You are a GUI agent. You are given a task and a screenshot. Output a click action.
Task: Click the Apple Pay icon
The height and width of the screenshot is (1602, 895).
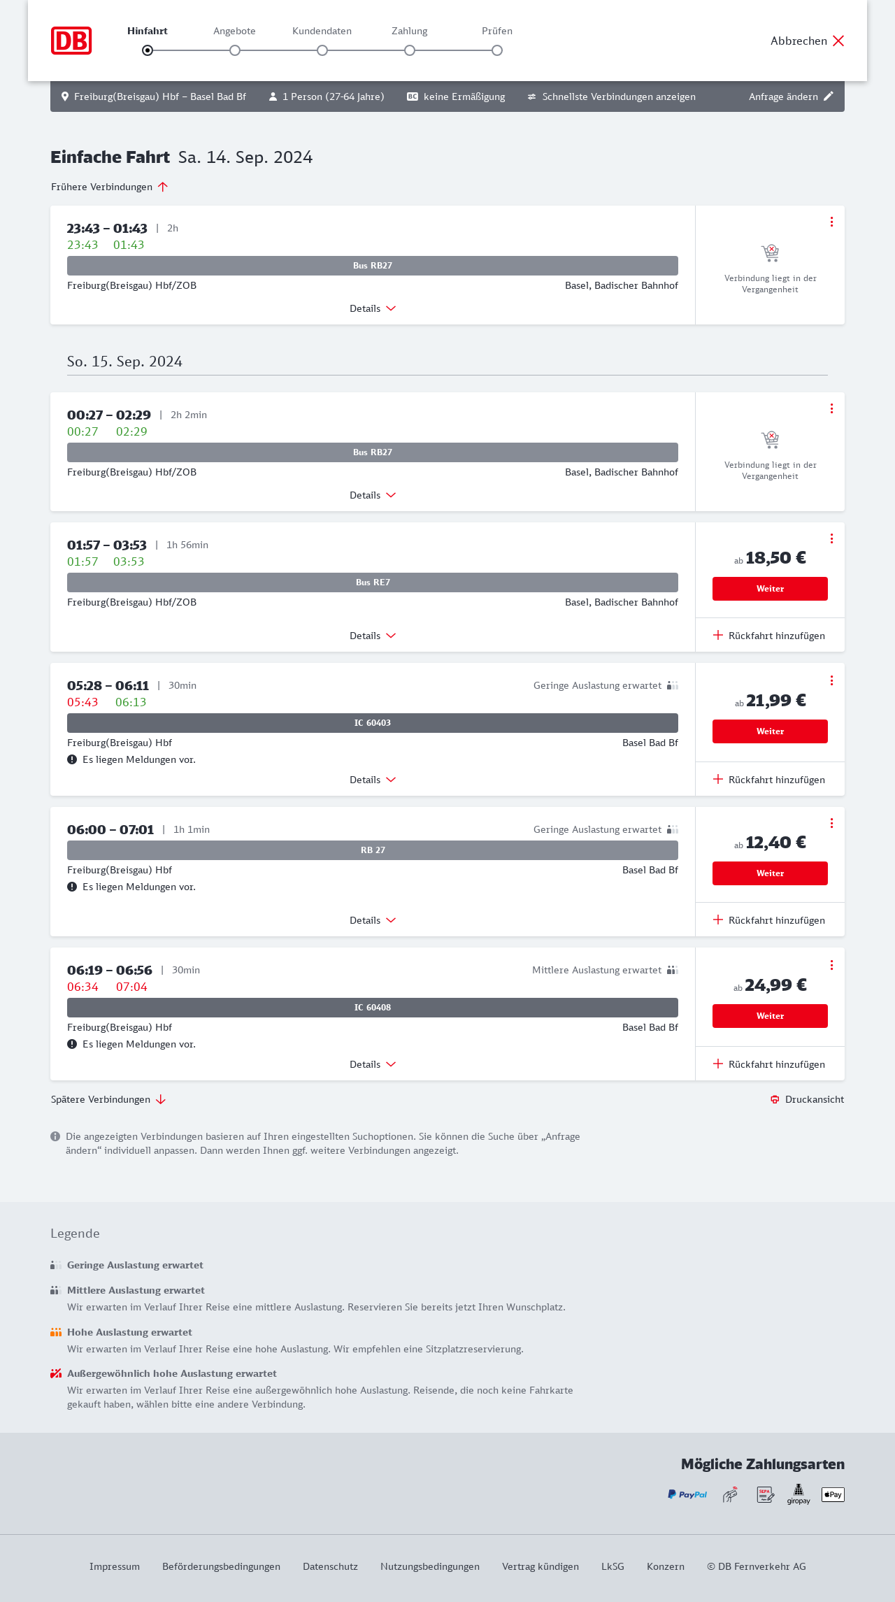pyautogui.click(x=833, y=1494)
